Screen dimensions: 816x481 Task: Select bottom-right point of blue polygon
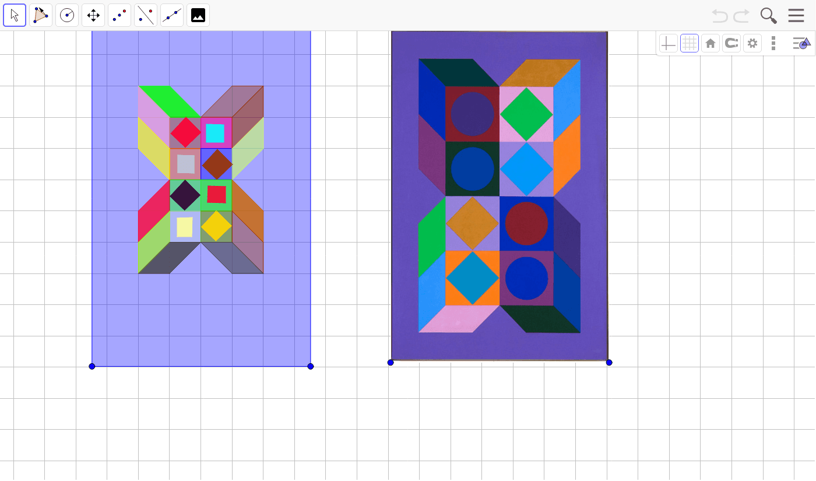coord(311,366)
